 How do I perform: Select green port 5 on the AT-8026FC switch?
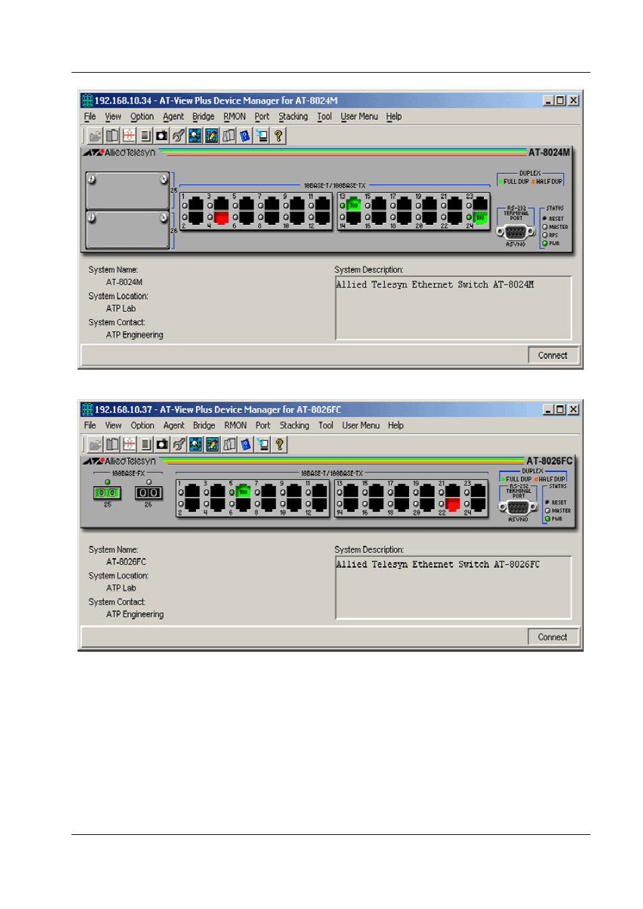243,491
